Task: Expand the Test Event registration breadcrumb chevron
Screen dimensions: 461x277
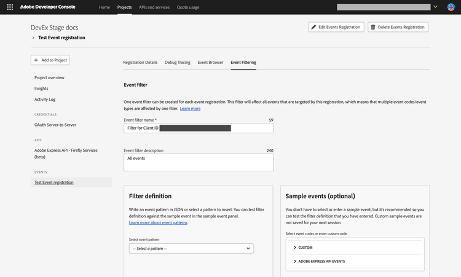Action: (x=33, y=37)
